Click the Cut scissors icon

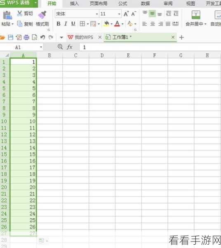[x=20, y=14]
